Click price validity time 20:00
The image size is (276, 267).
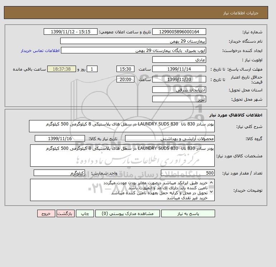[125, 79]
